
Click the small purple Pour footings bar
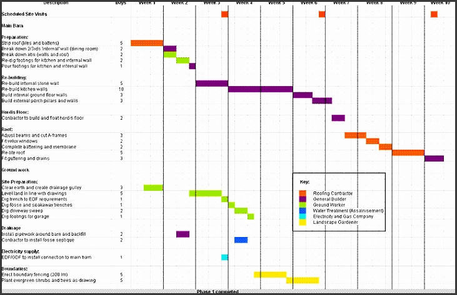(x=193, y=66)
